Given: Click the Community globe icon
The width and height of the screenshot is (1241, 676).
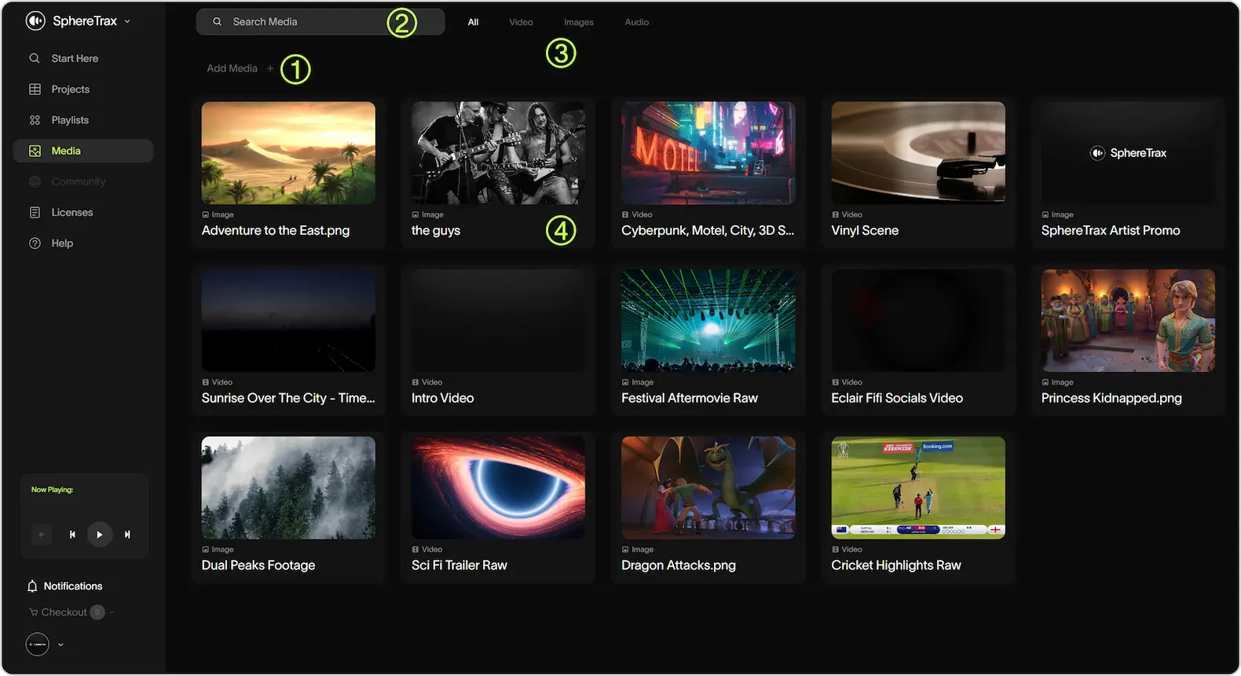Looking at the screenshot, I should (35, 181).
